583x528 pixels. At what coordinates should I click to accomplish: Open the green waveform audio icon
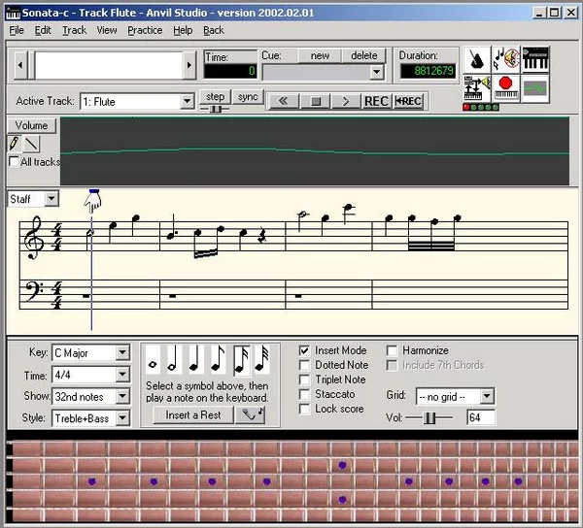535,88
